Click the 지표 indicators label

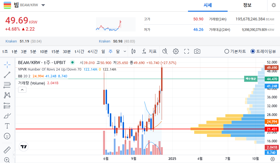coord(153,52)
